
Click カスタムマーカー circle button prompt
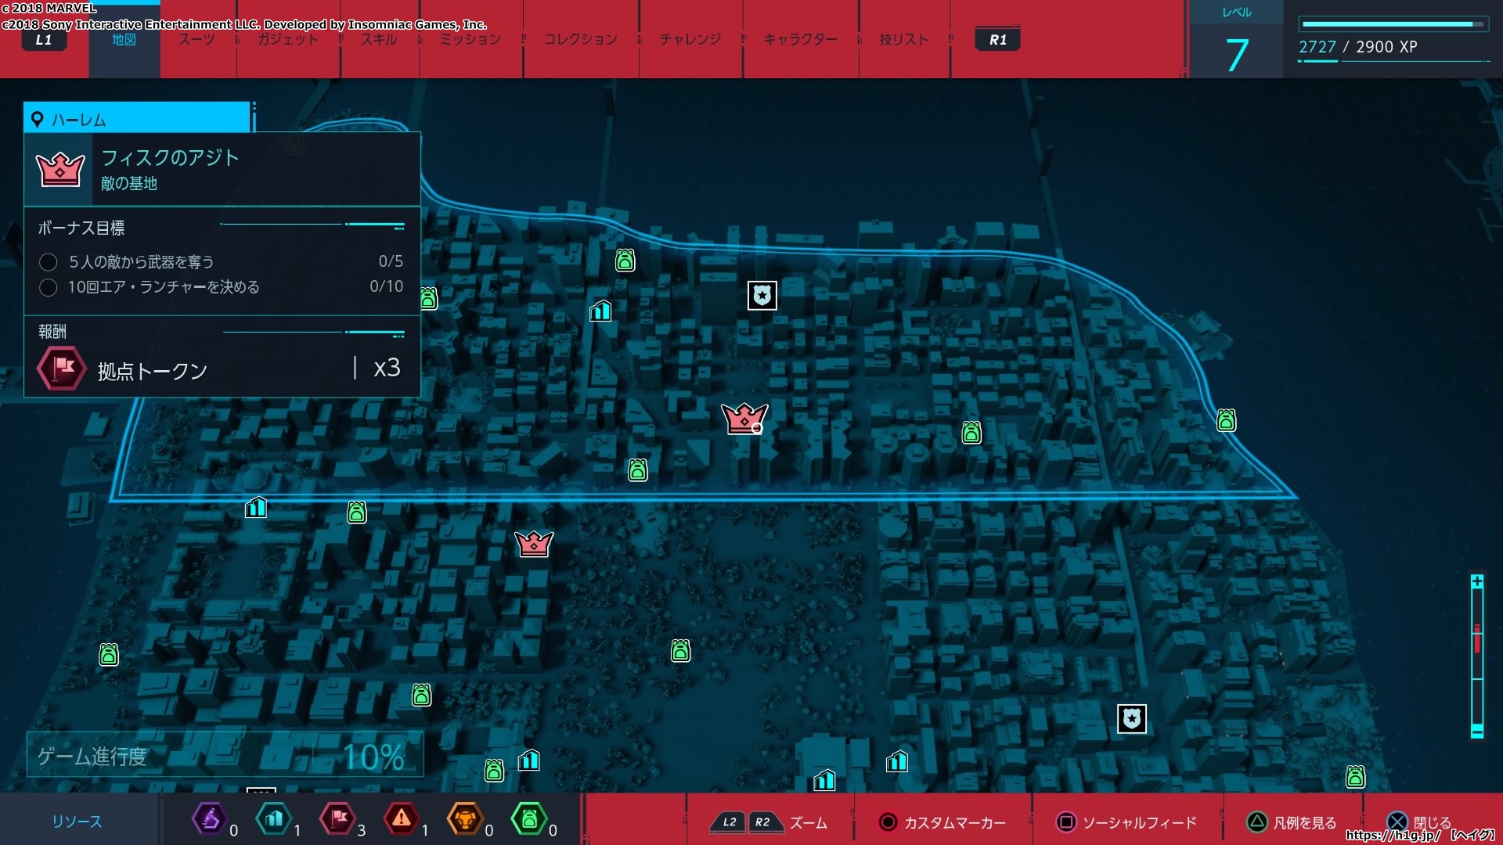coord(888,822)
